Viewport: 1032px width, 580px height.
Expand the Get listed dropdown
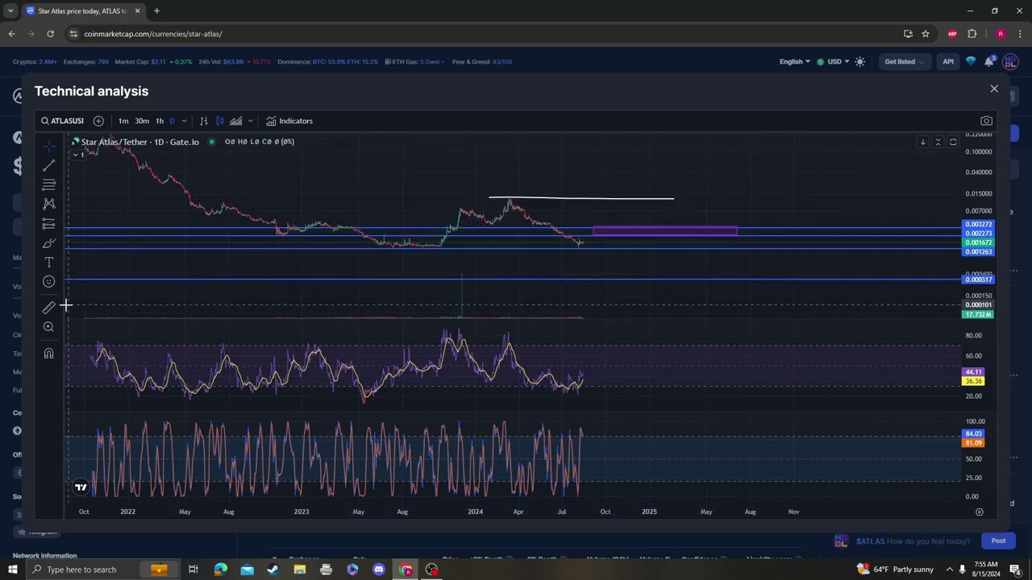[904, 61]
